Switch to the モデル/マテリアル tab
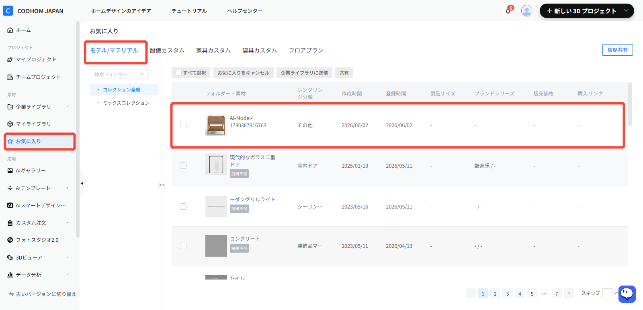This screenshot has height=310, width=643. tap(114, 51)
